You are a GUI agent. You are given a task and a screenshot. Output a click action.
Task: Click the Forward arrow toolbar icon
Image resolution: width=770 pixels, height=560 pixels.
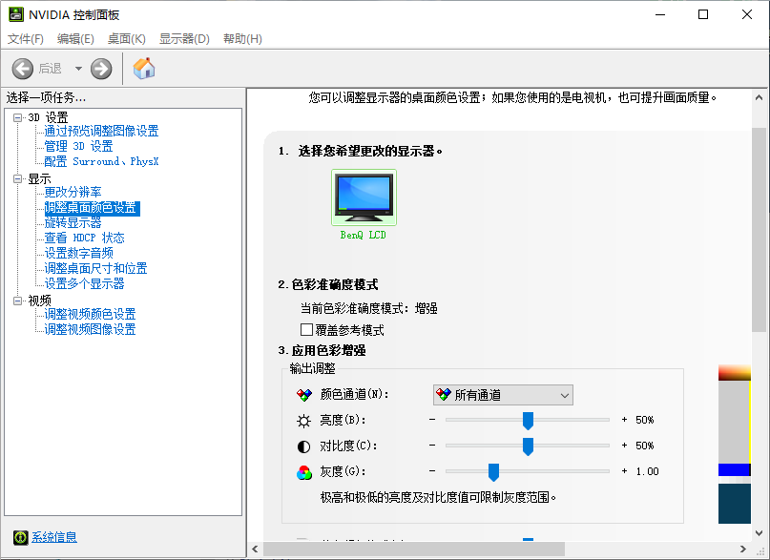click(101, 69)
